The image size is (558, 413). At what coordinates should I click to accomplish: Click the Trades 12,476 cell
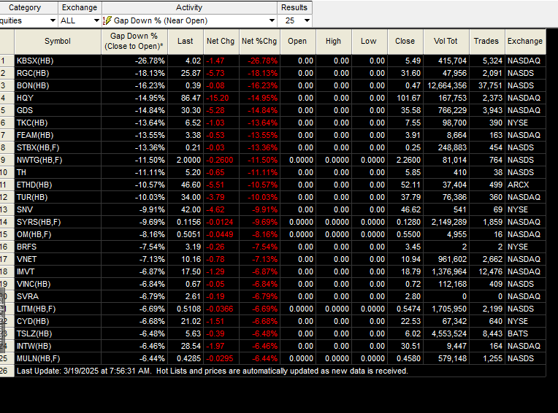tap(486, 272)
